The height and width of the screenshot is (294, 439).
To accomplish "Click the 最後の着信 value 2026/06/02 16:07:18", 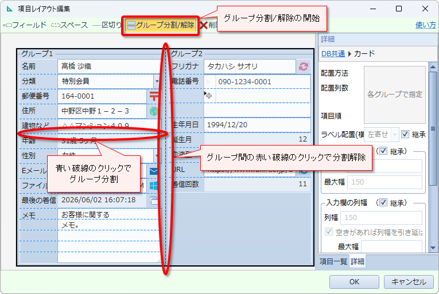I will coord(102,200).
